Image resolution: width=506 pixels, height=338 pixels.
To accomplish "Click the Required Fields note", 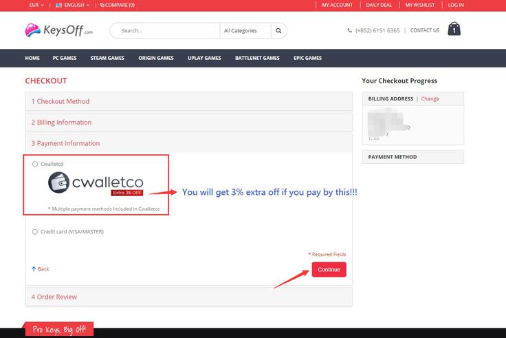I will 327,254.
